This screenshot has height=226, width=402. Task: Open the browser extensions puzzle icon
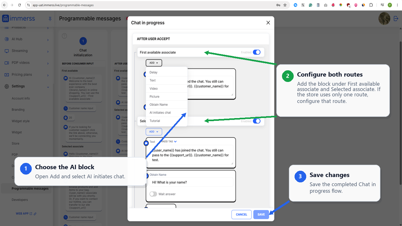(371, 5)
